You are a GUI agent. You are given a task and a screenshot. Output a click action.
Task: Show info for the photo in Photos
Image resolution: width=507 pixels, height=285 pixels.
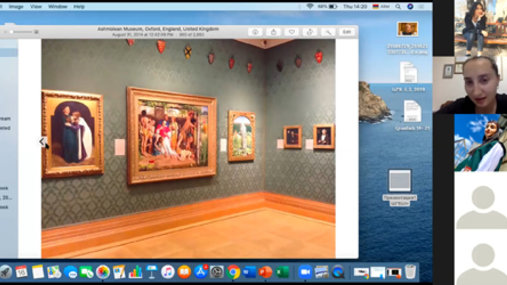(255, 32)
